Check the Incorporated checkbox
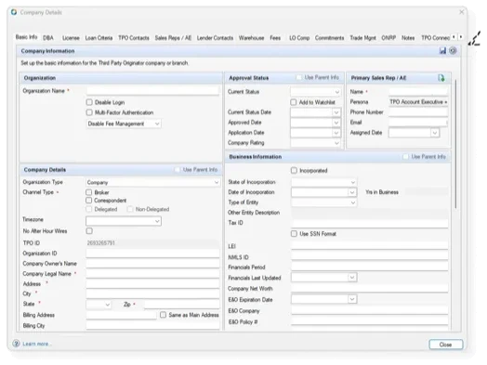This screenshot has height=365, width=487. point(294,170)
